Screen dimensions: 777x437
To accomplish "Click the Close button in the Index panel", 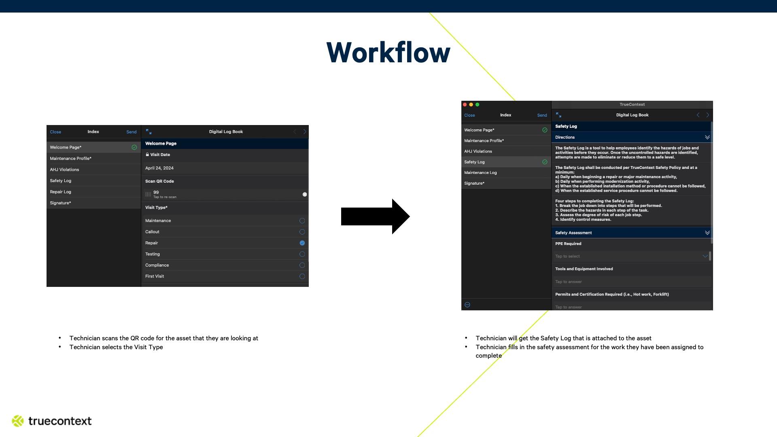I will [55, 132].
